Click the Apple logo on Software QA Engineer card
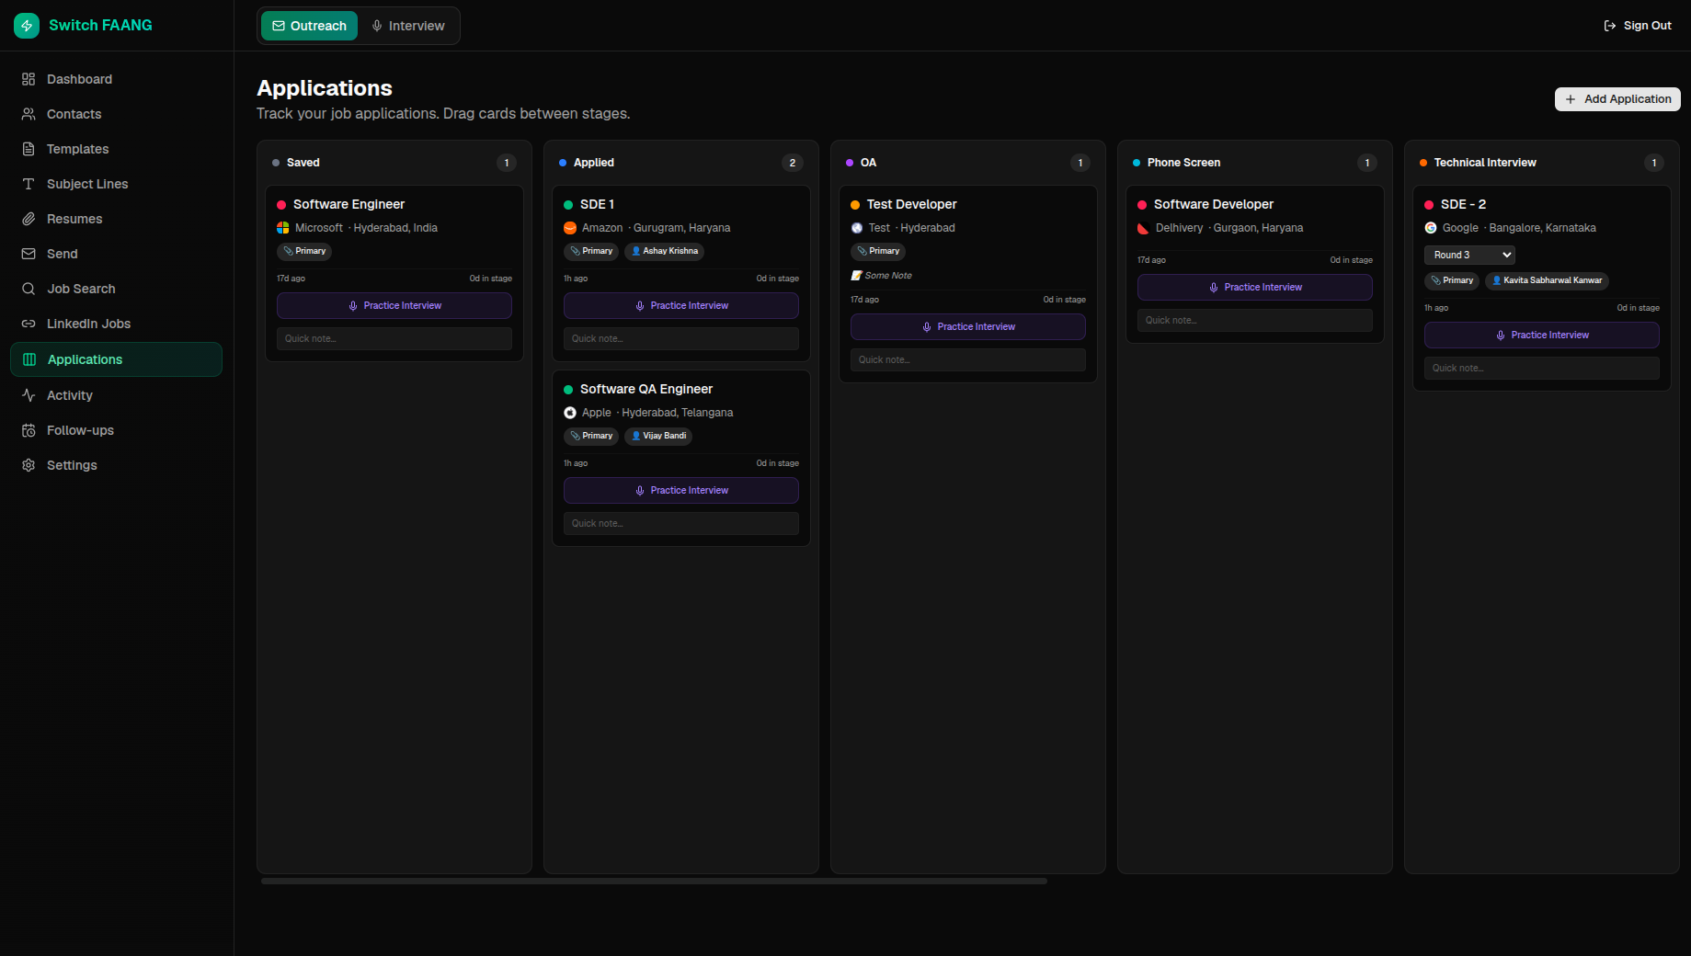This screenshot has height=956, width=1691. click(x=570, y=413)
